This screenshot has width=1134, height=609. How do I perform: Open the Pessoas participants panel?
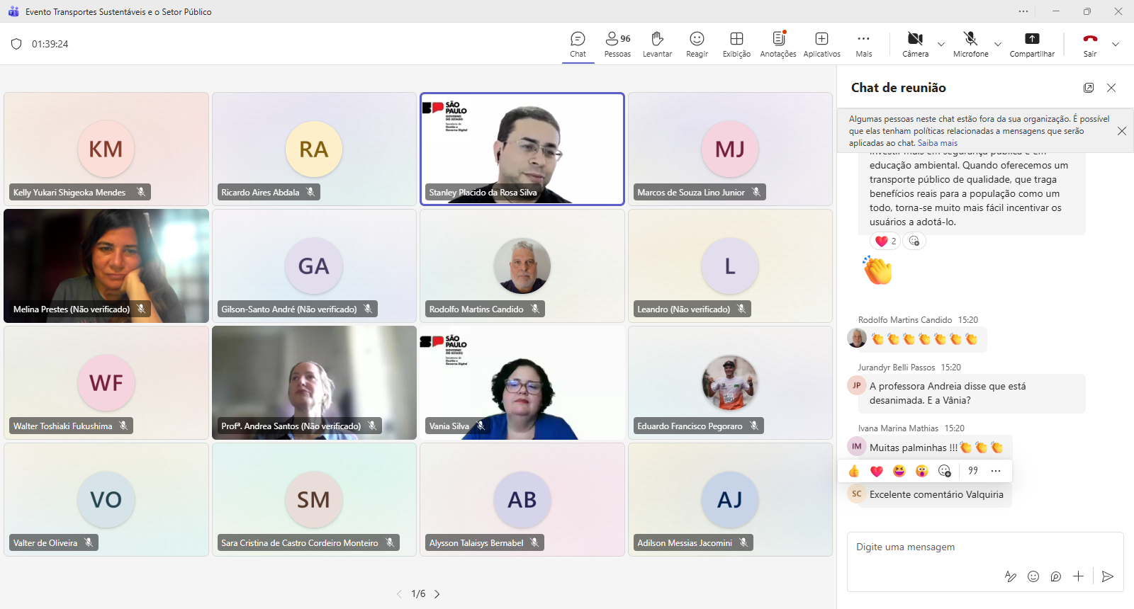coord(617,44)
